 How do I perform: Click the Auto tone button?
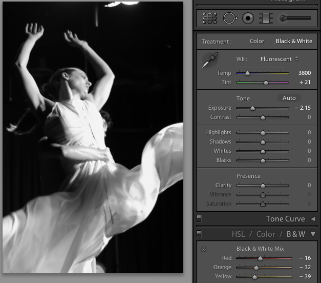point(289,98)
